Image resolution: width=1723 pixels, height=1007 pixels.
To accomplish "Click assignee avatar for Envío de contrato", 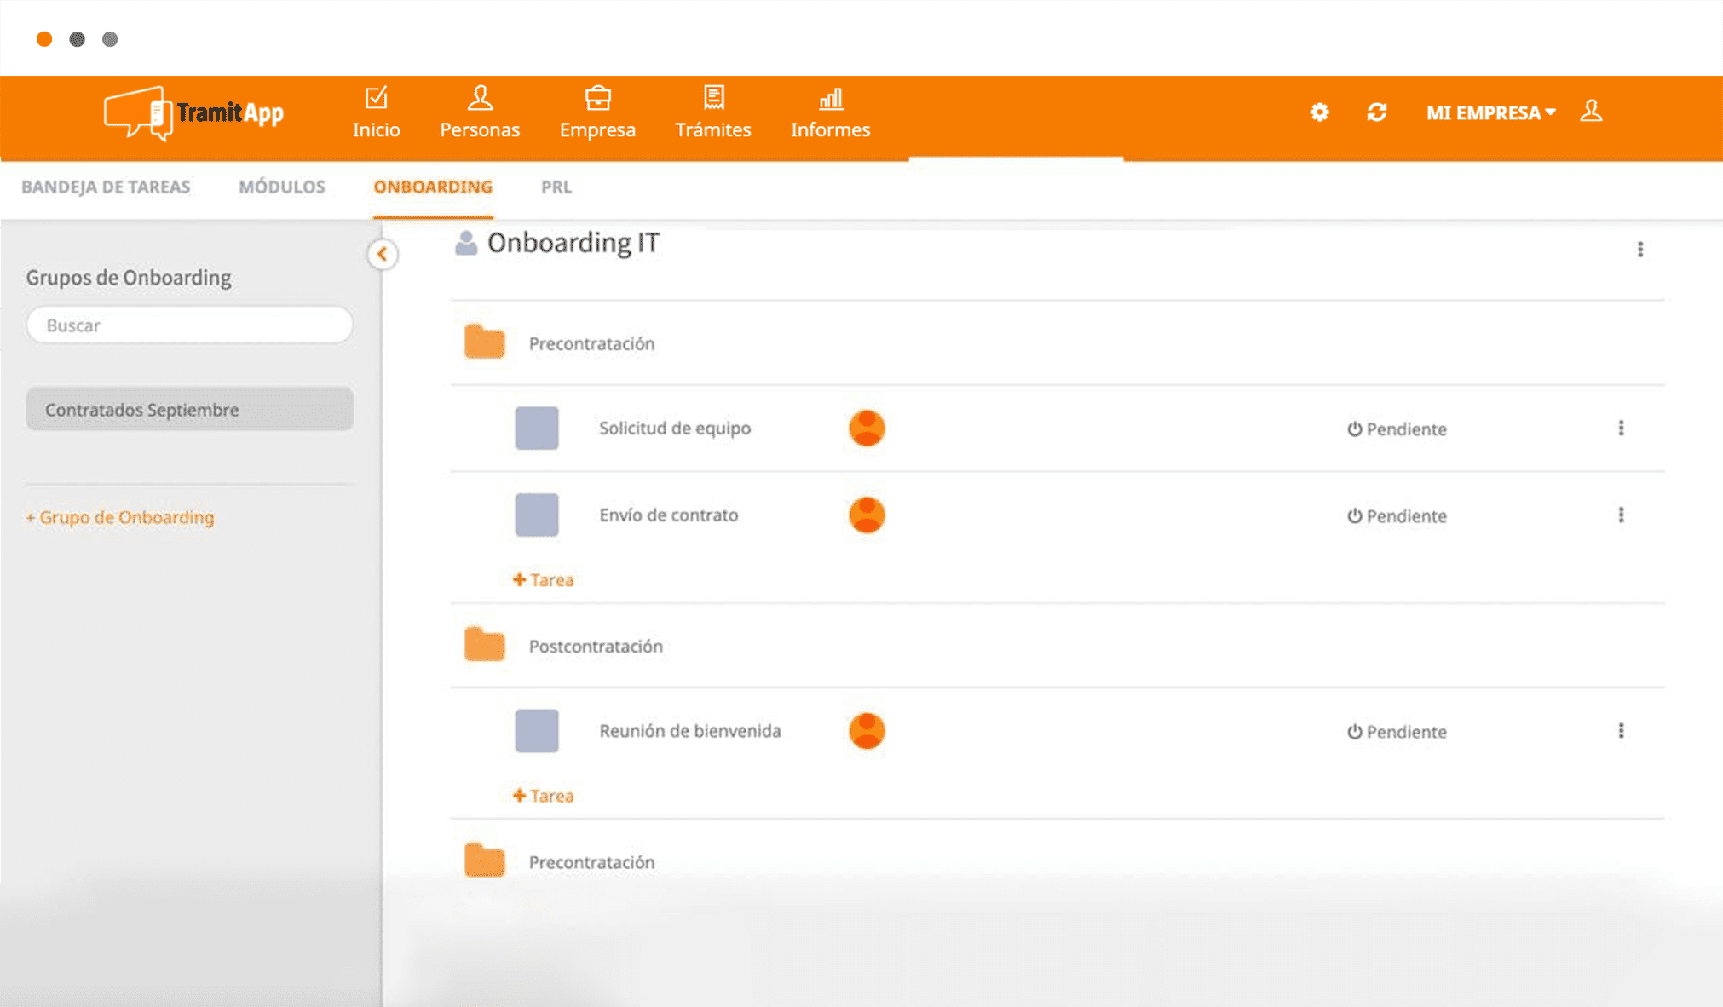I will tap(867, 515).
